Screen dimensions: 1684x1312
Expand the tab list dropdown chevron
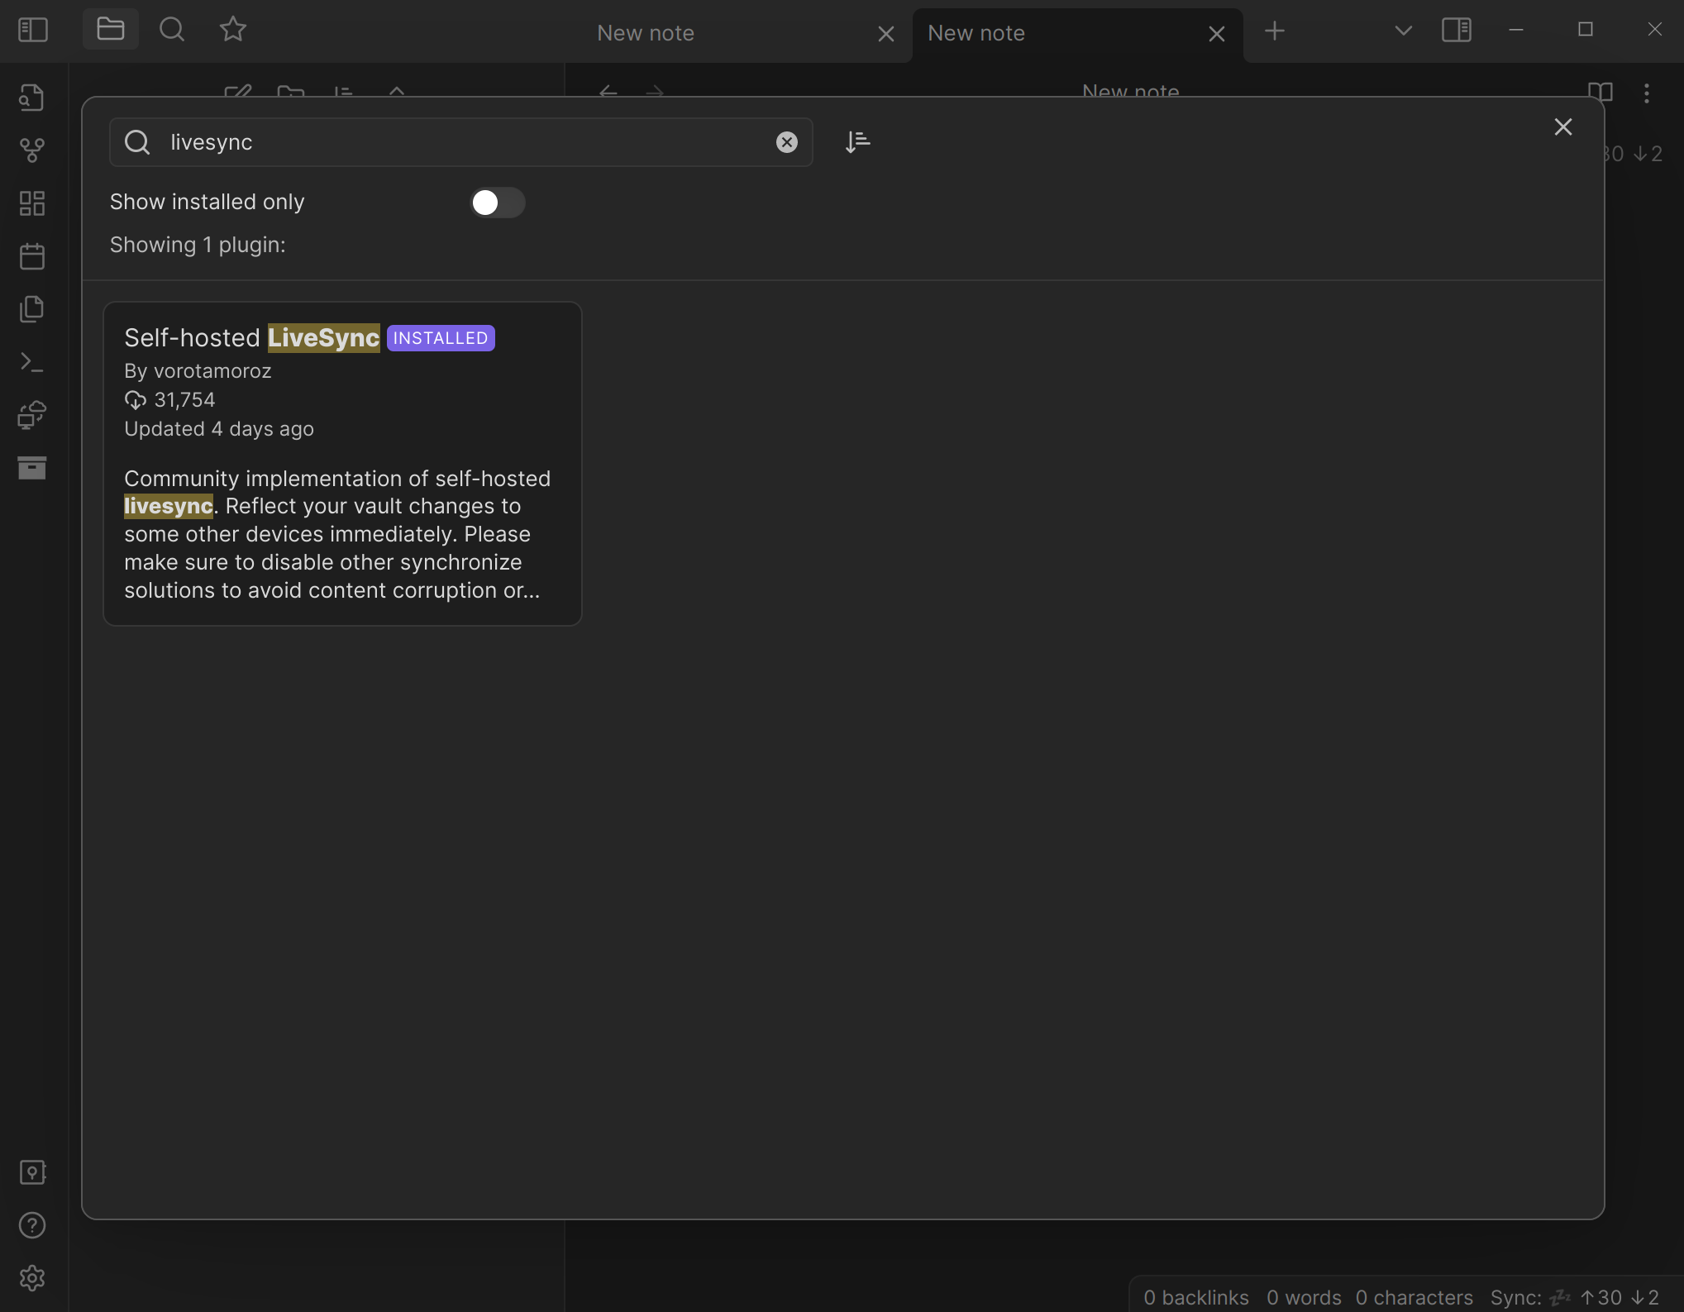click(x=1403, y=31)
